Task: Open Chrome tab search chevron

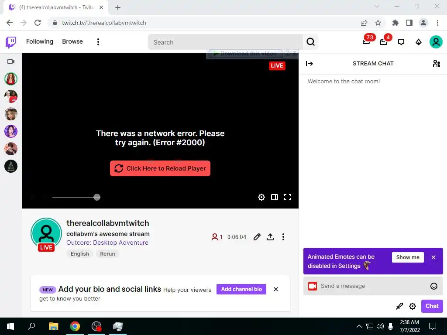Action: coord(377,6)
